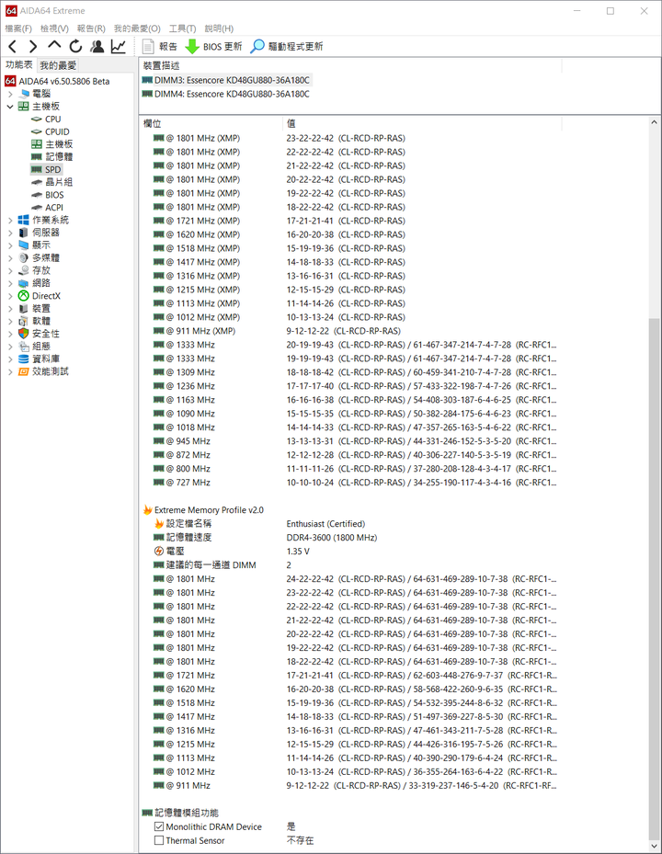Go back with the left arrow toolbar icon
Image resolution: width=662 pixels, height=854 pixels.
click(x=13, y=47)
